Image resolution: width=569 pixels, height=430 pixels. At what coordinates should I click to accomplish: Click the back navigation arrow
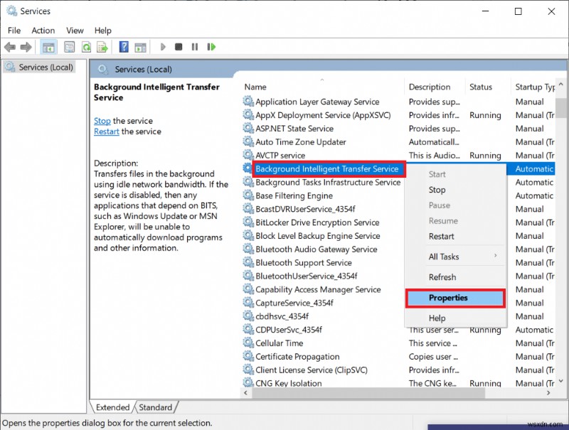click(x=10, y=47)
